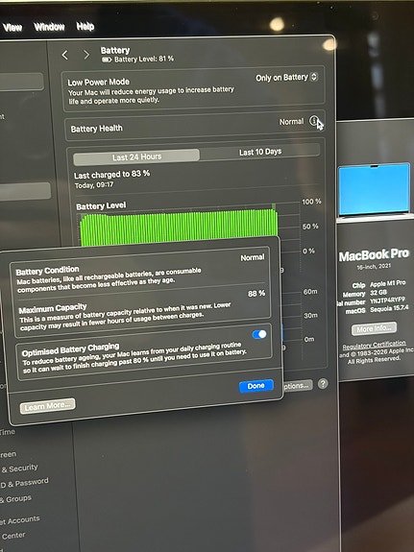Click the Done button
Screen dimensions: 414x552
click(x=256, y=386)
